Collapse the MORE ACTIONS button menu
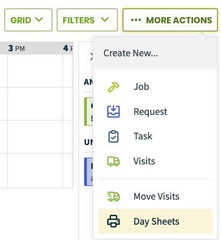221x240 pixels. (x=170, y=20)
